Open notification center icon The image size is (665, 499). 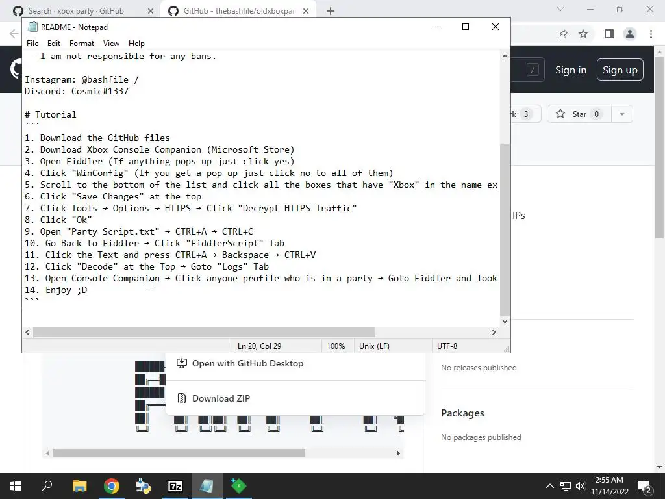tap(644, 486)
